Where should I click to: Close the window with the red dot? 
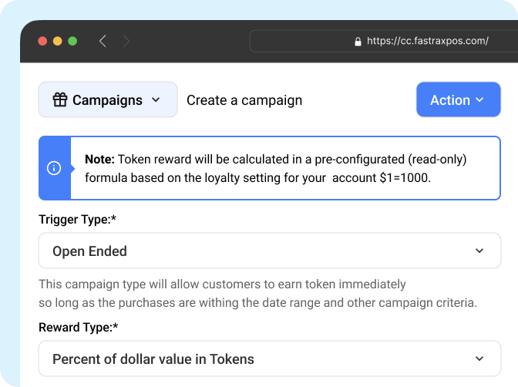pyautogui.click(x=42, y=41)
